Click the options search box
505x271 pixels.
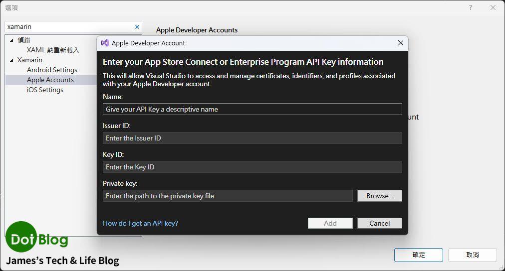tap(69, 27)
